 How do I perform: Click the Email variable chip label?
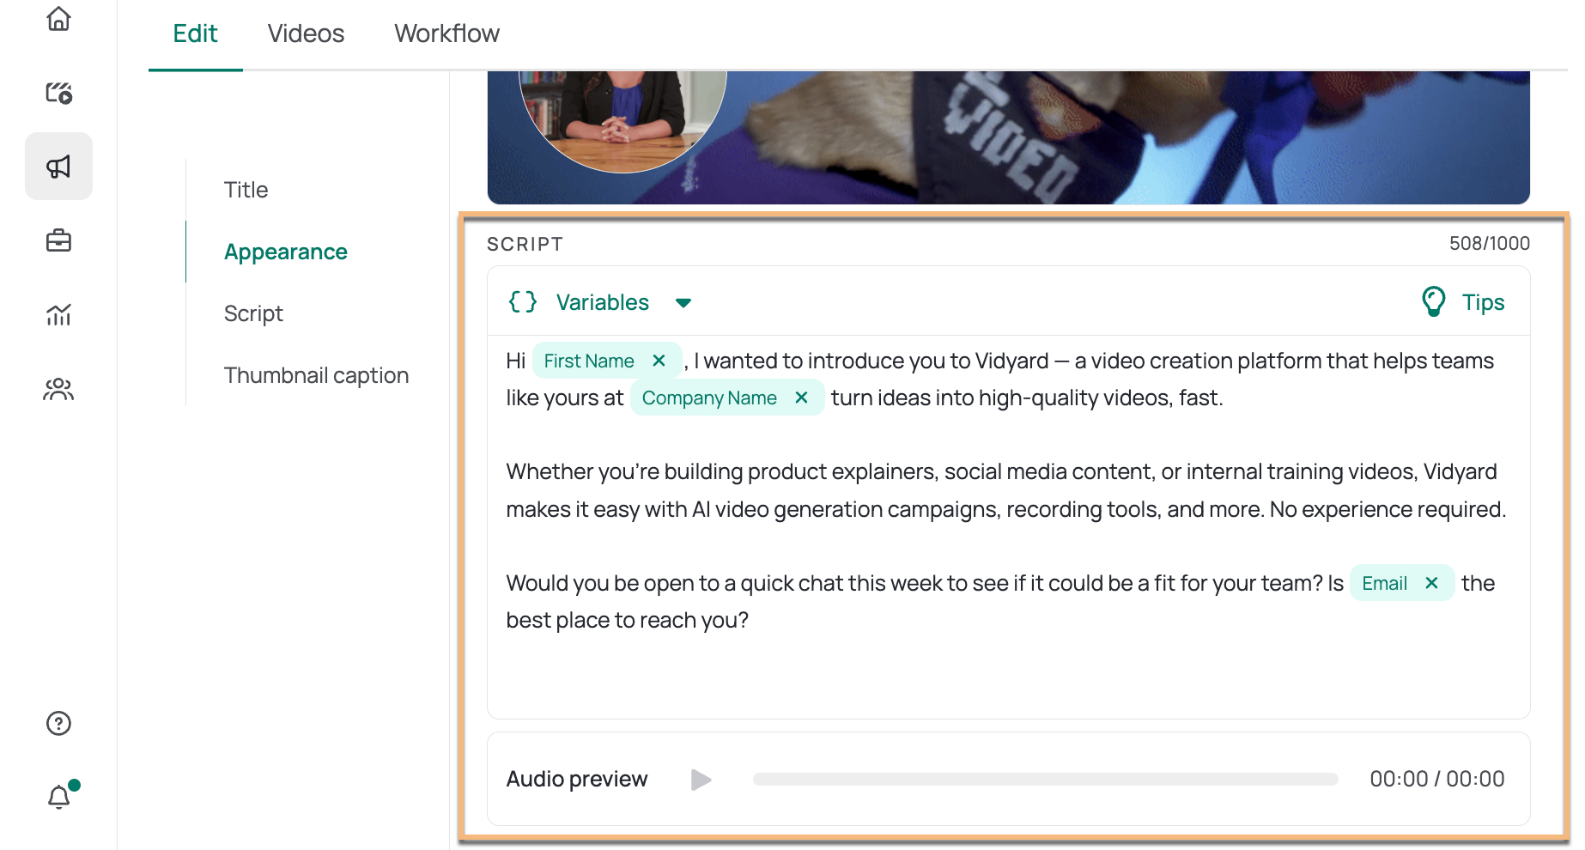pos(1384,583)
